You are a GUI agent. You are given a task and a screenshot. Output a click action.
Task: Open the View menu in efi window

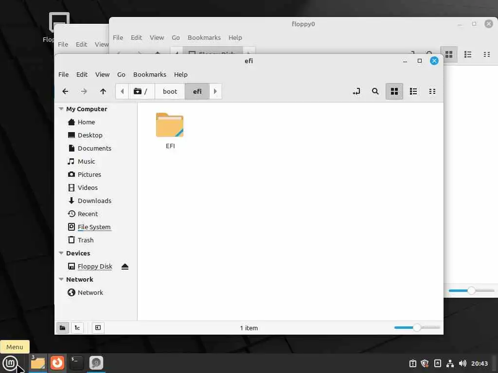pos(102,74)
